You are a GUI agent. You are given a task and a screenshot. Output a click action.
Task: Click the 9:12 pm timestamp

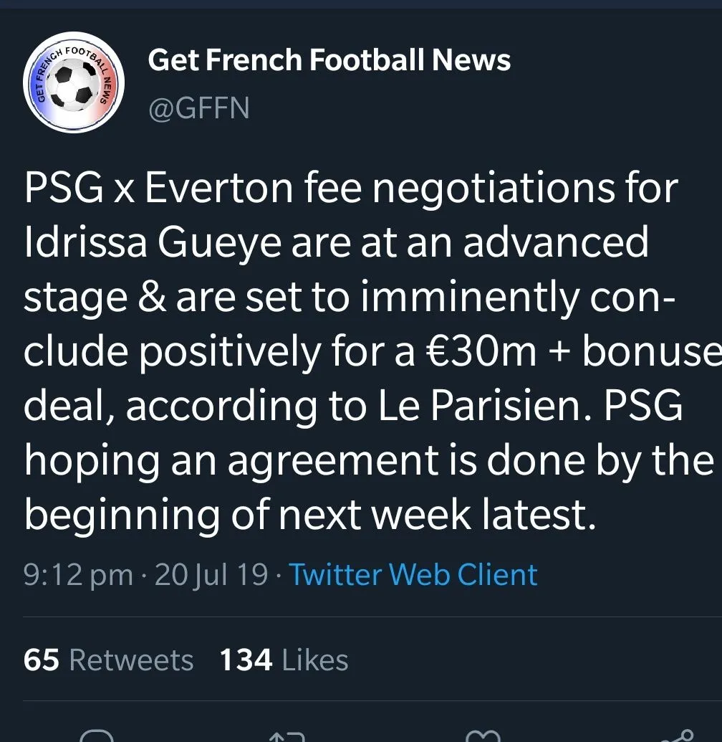78,575
